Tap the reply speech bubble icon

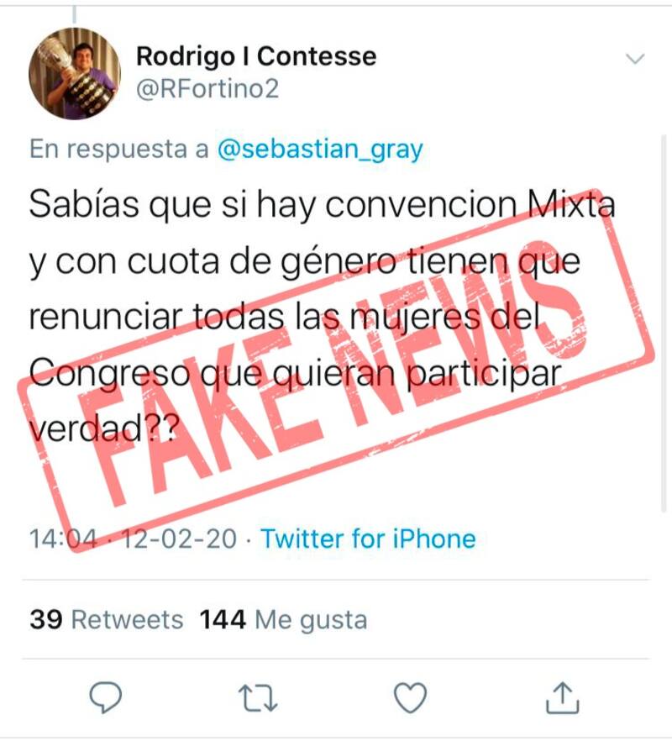tap(106, 697)
